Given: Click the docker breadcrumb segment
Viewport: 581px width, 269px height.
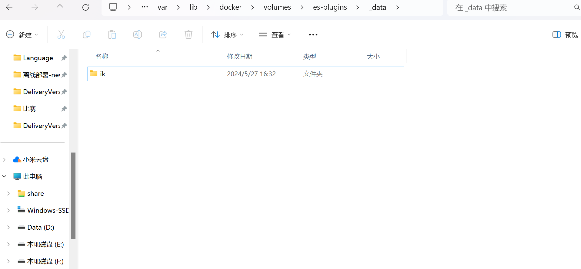Looking at the screenshot, I should [230, 7].
